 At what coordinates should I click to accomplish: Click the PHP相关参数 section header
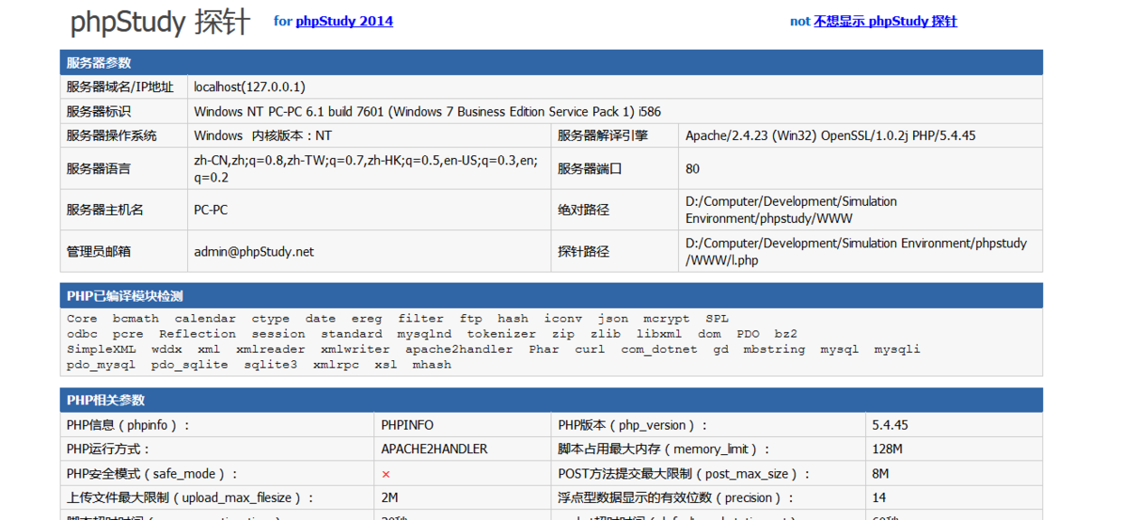[x=551, y=400]
